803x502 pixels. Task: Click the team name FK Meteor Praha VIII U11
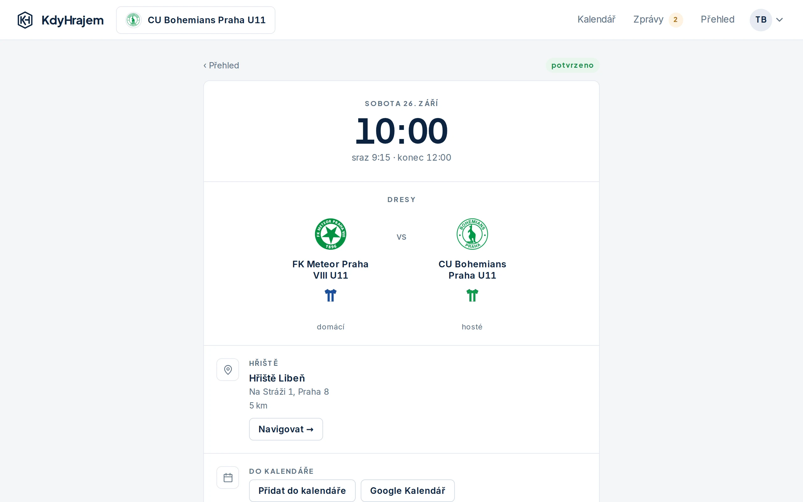click(331, 270)
